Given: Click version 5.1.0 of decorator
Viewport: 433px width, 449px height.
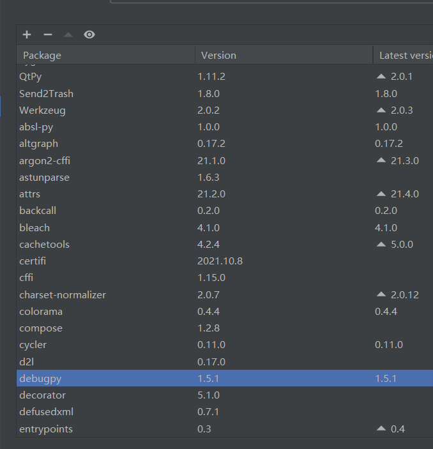Looking at the screenshot, I should click(x=208, y=395).
